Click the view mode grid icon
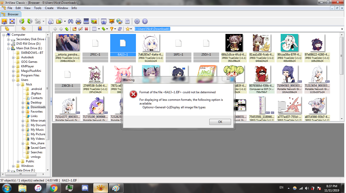The image size is (346, 193). pos(94,29)
